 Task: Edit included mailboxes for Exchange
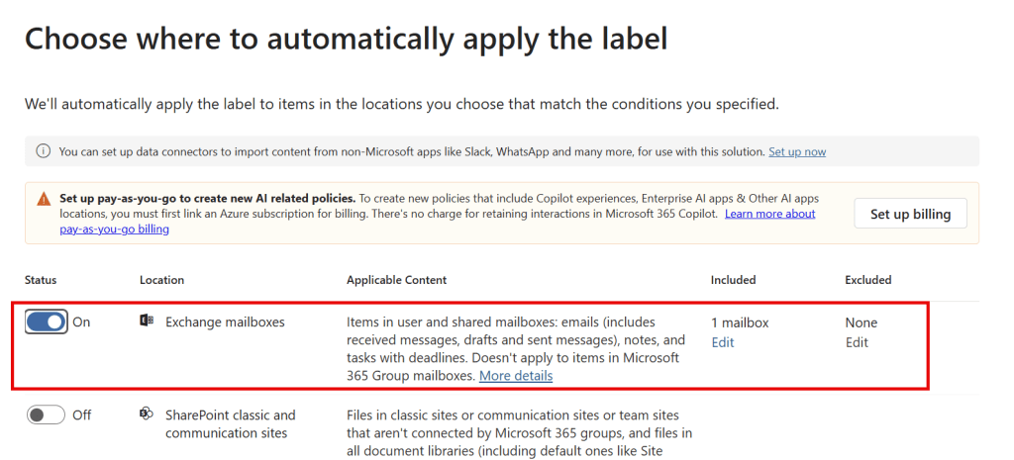[x=722, y=342]
